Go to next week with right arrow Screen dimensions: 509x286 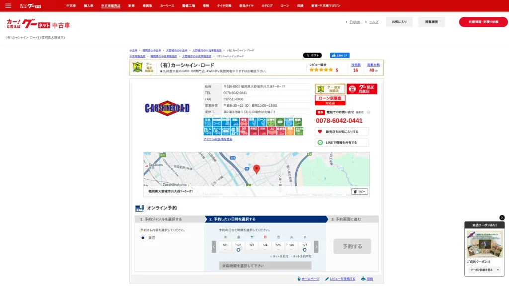(316, 247)
